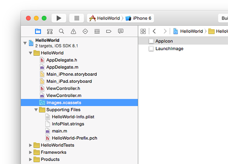Select ViewController.m file
Screen dimensions: 228x164
(79, 96)
